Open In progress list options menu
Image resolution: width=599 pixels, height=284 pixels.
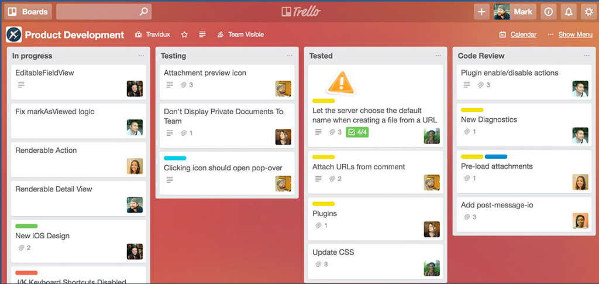(x=142, y=56)
